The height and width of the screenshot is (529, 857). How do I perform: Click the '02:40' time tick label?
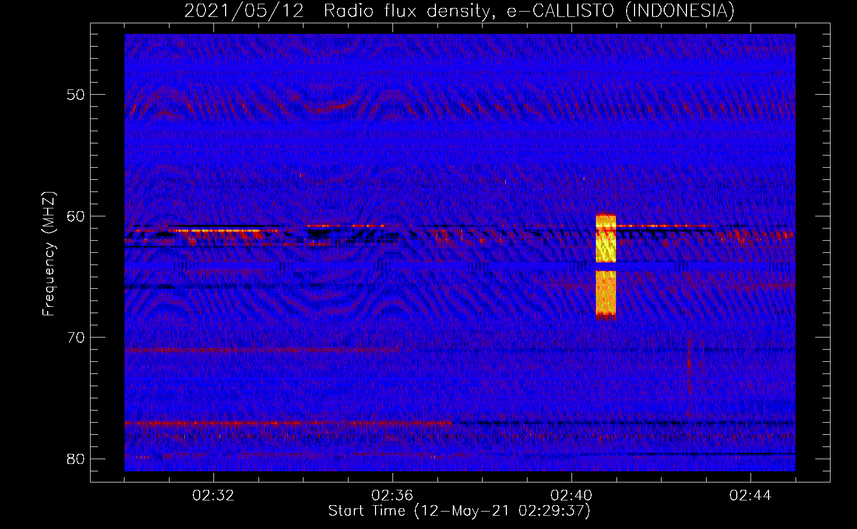click(x=572, y=496)
